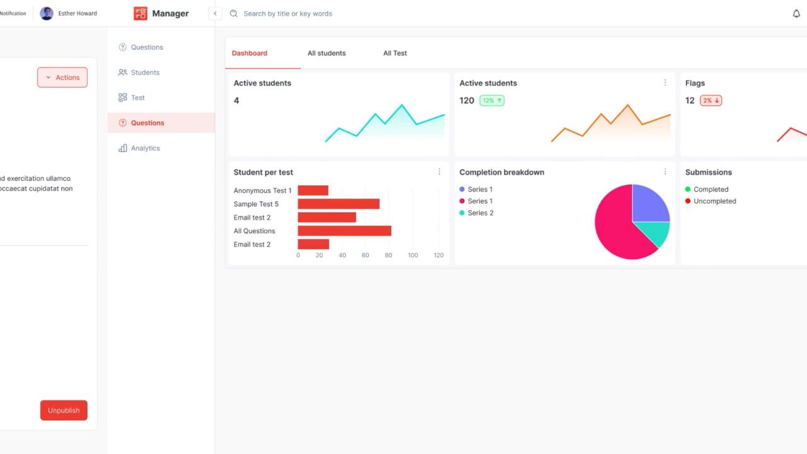
Task: Click the Students people icon
Action: point(123,73)
